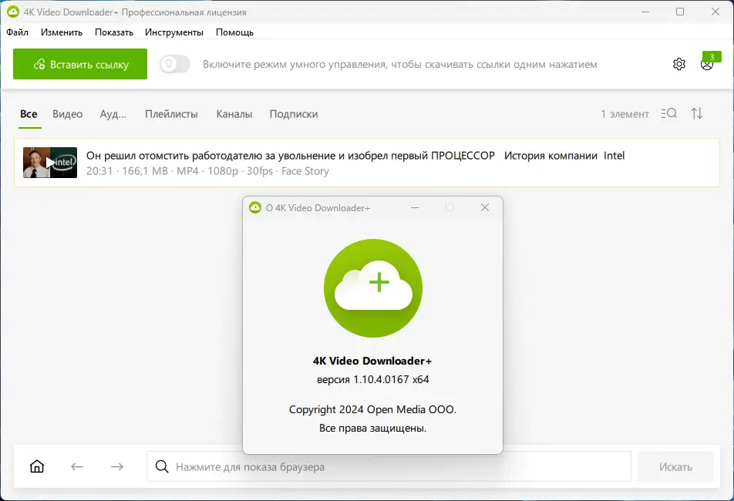Open the list search filter icon
The height and width of the screenshot is (501, 734).
[x=668, y=113]
